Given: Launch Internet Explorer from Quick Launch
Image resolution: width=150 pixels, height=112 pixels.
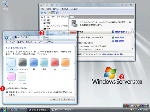Looking at the screenshot, I should (x=19, y=110).
